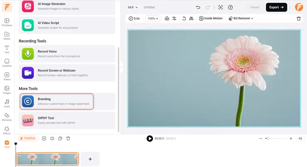The width and height of the screenshot is (307, 167).
Task: Split the clip in timeline toolbar
Action: [52, 138]
